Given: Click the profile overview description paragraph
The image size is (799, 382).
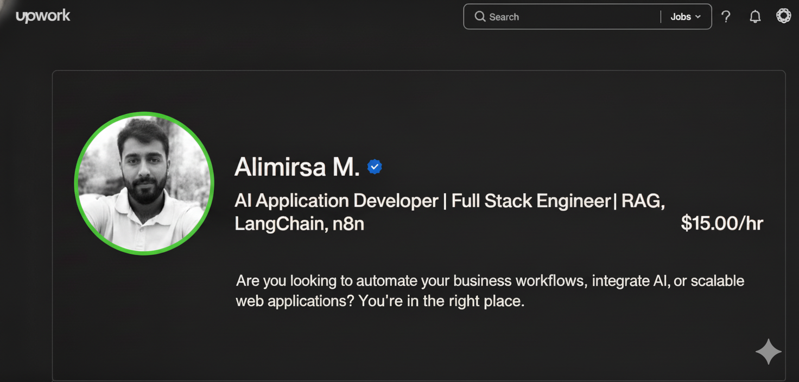Looking at the screenshot, I should click(490, 291).
